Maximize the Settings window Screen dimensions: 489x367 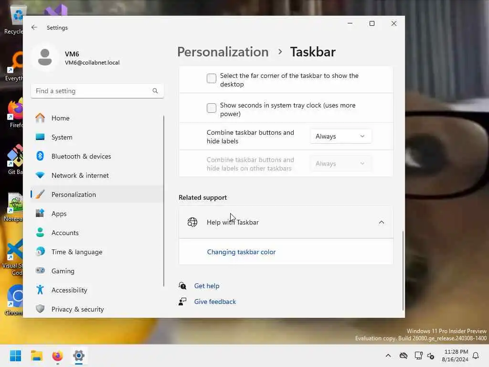(372, 23)
